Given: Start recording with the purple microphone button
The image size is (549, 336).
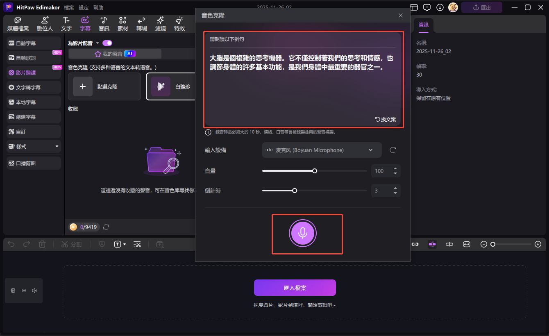Looking at the screenshot, I should [302, 233].
